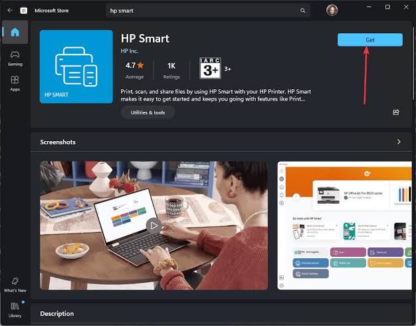Minimize the Microsoft Store window
This screenshot has height=326, width=416.
[369, 7]
